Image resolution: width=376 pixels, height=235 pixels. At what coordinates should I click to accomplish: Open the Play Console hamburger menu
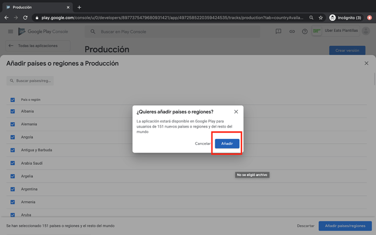pyautogui.click(x=10, y=32)
